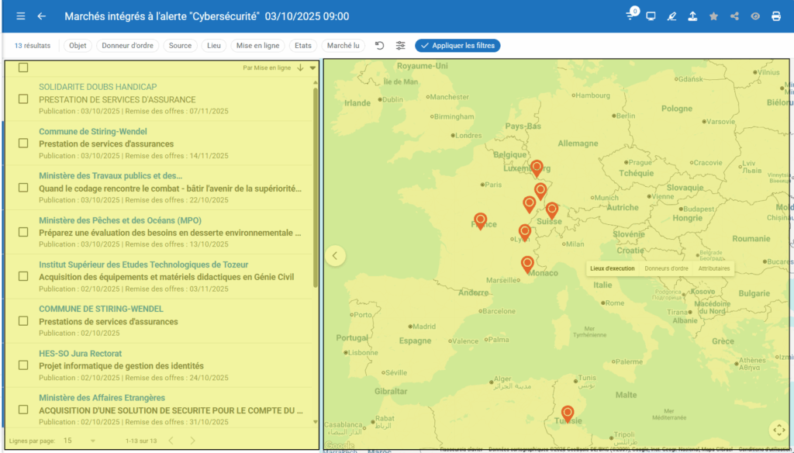The image size is (794, 453).
Task: Click the back arrow in the header
Action: click(42, 16)
